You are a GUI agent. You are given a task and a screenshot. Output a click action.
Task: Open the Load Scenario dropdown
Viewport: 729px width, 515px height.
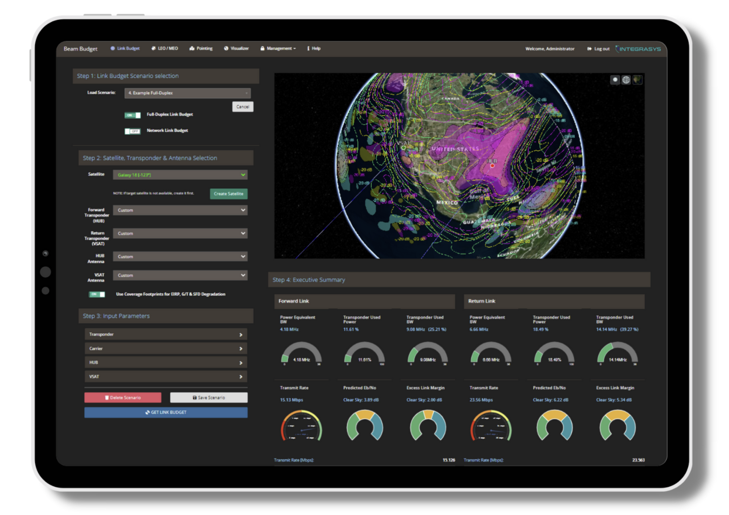[187, 93]
